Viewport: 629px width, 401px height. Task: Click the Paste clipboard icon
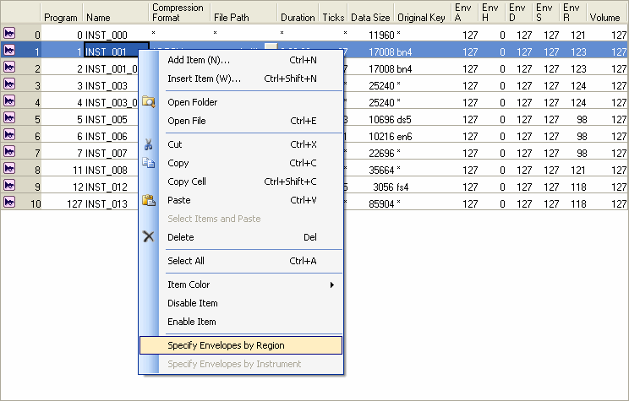click(149, 200)
